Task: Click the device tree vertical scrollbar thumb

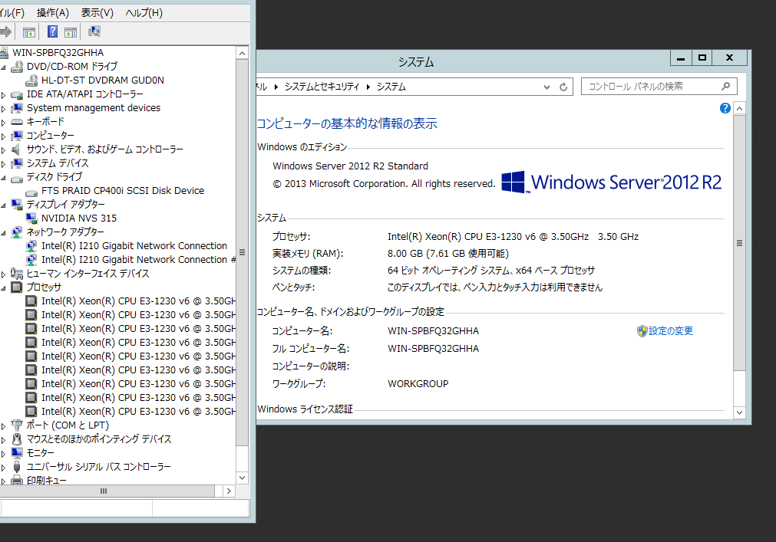Action: (x=242, y=252)
